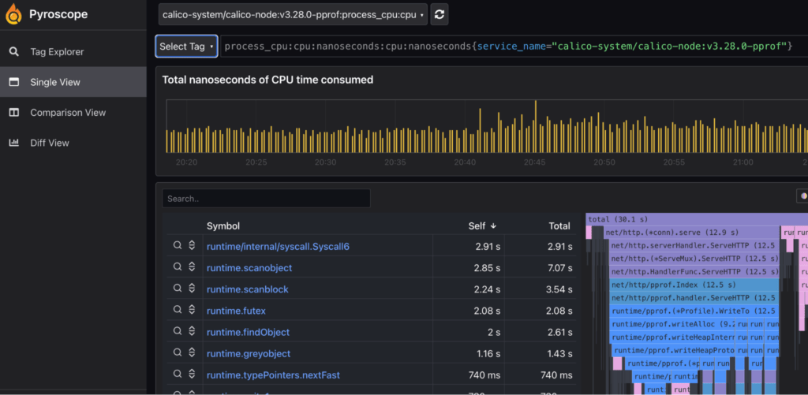Click into the query input field
Screen dimensions: 808x395
(x=514, y=47)
